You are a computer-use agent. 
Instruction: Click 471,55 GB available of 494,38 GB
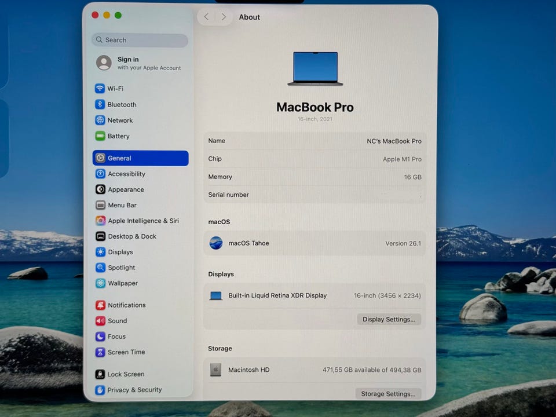pyautogui.click(x=372, y=370)
